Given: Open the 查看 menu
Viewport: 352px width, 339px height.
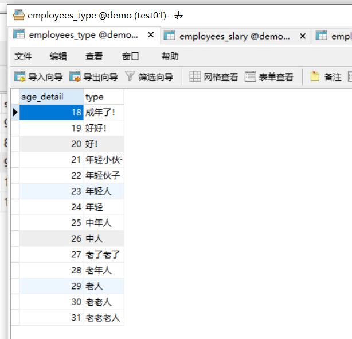Looking at the screenshot, I should [x=94, y=56].
